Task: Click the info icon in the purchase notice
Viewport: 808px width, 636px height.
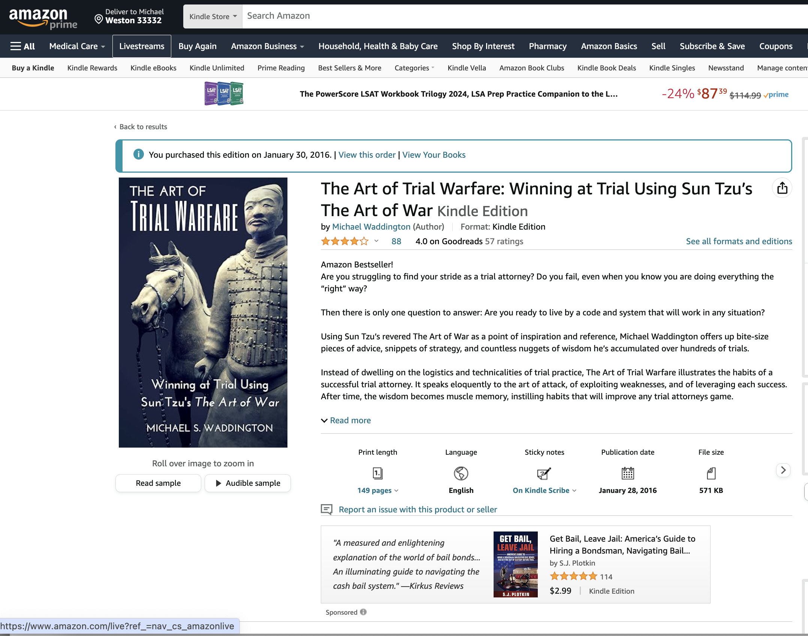Action: (x=139, y=154)
